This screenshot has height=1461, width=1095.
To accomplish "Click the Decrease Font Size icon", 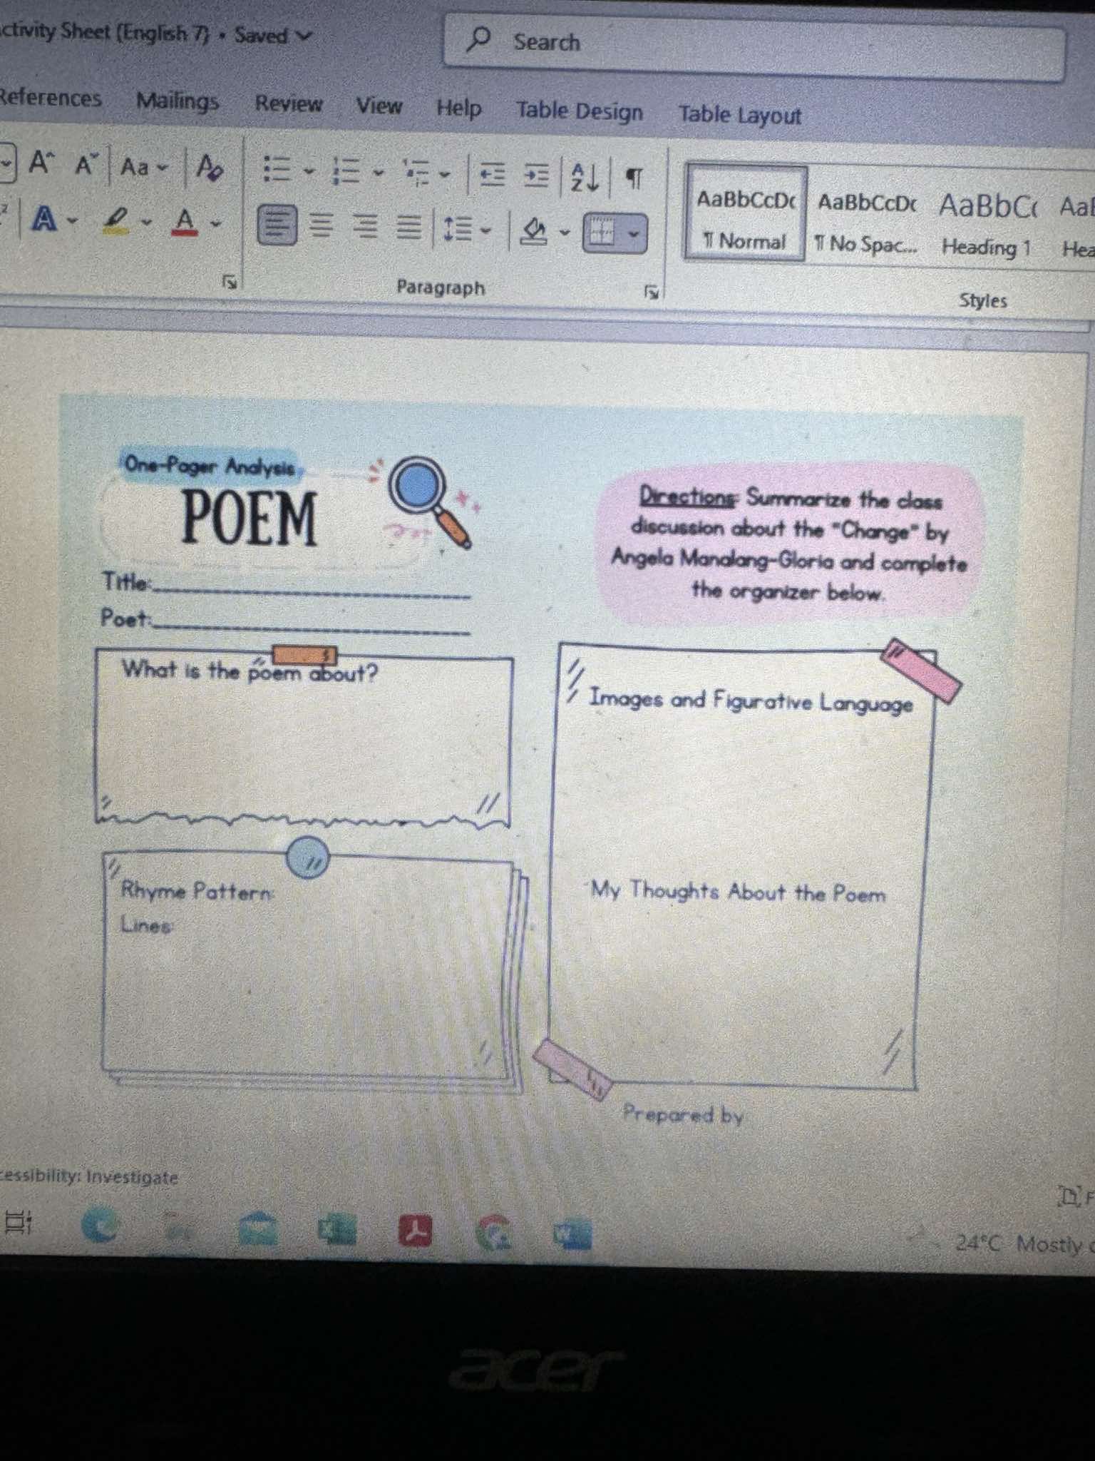I will (x=86, y=165).
